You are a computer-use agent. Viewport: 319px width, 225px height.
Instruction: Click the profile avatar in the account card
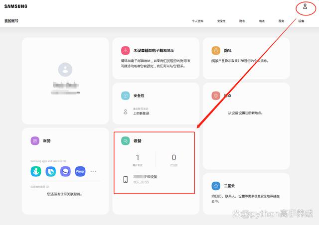click(x=65, y=70)
